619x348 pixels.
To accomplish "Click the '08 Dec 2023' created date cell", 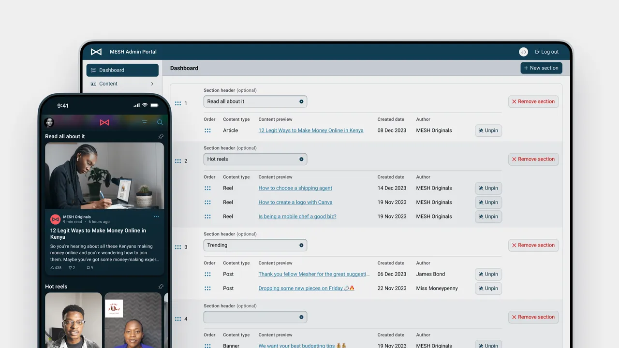I will (392, 130).
